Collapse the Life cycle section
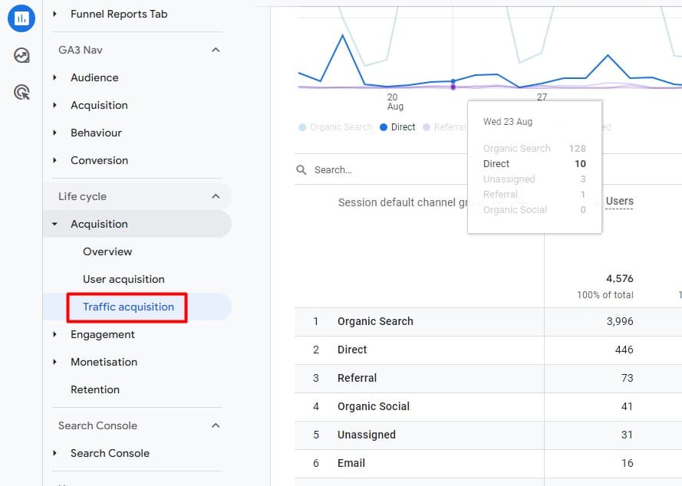The image size is (682, 486). (x=216, y=196)
